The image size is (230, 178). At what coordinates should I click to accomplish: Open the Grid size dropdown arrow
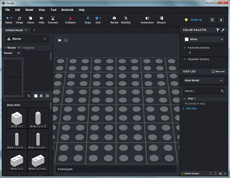click(100, 18)
